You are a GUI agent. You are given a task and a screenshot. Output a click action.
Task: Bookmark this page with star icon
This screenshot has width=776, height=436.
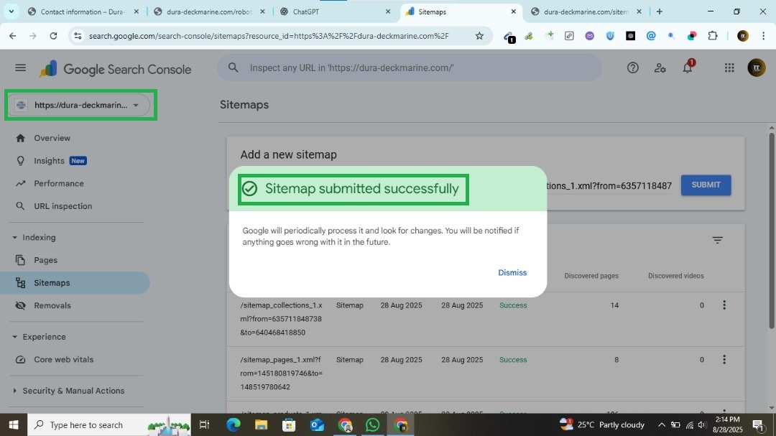[x=479, y=36]
